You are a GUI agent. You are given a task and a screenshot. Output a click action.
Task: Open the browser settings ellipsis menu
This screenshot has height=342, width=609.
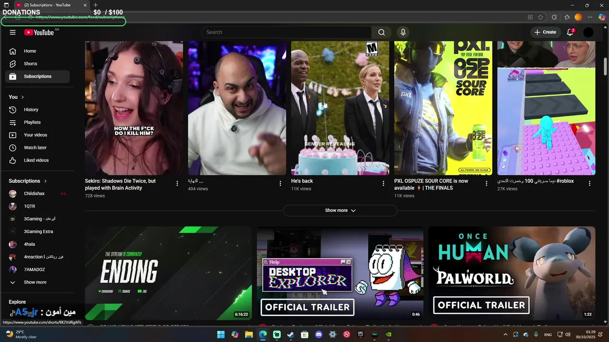[590, 17]
